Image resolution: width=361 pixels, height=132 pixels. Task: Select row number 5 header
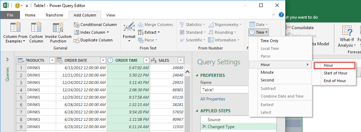point(21,97)
